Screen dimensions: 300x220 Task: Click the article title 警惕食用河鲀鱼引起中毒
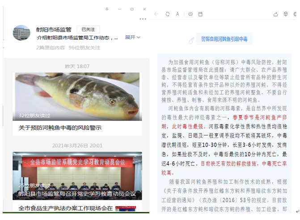point(224,39)
